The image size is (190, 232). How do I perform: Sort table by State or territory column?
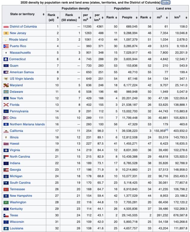tap(44, 14)
